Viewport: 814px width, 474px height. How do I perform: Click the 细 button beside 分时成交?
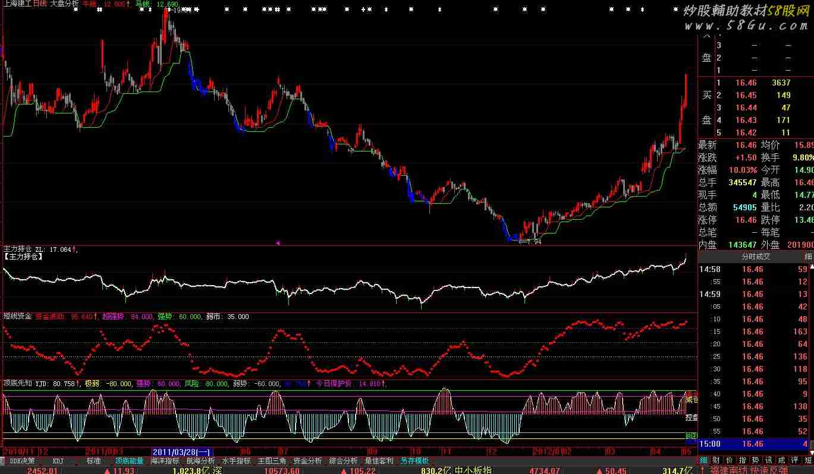click(x=808, y=257)
